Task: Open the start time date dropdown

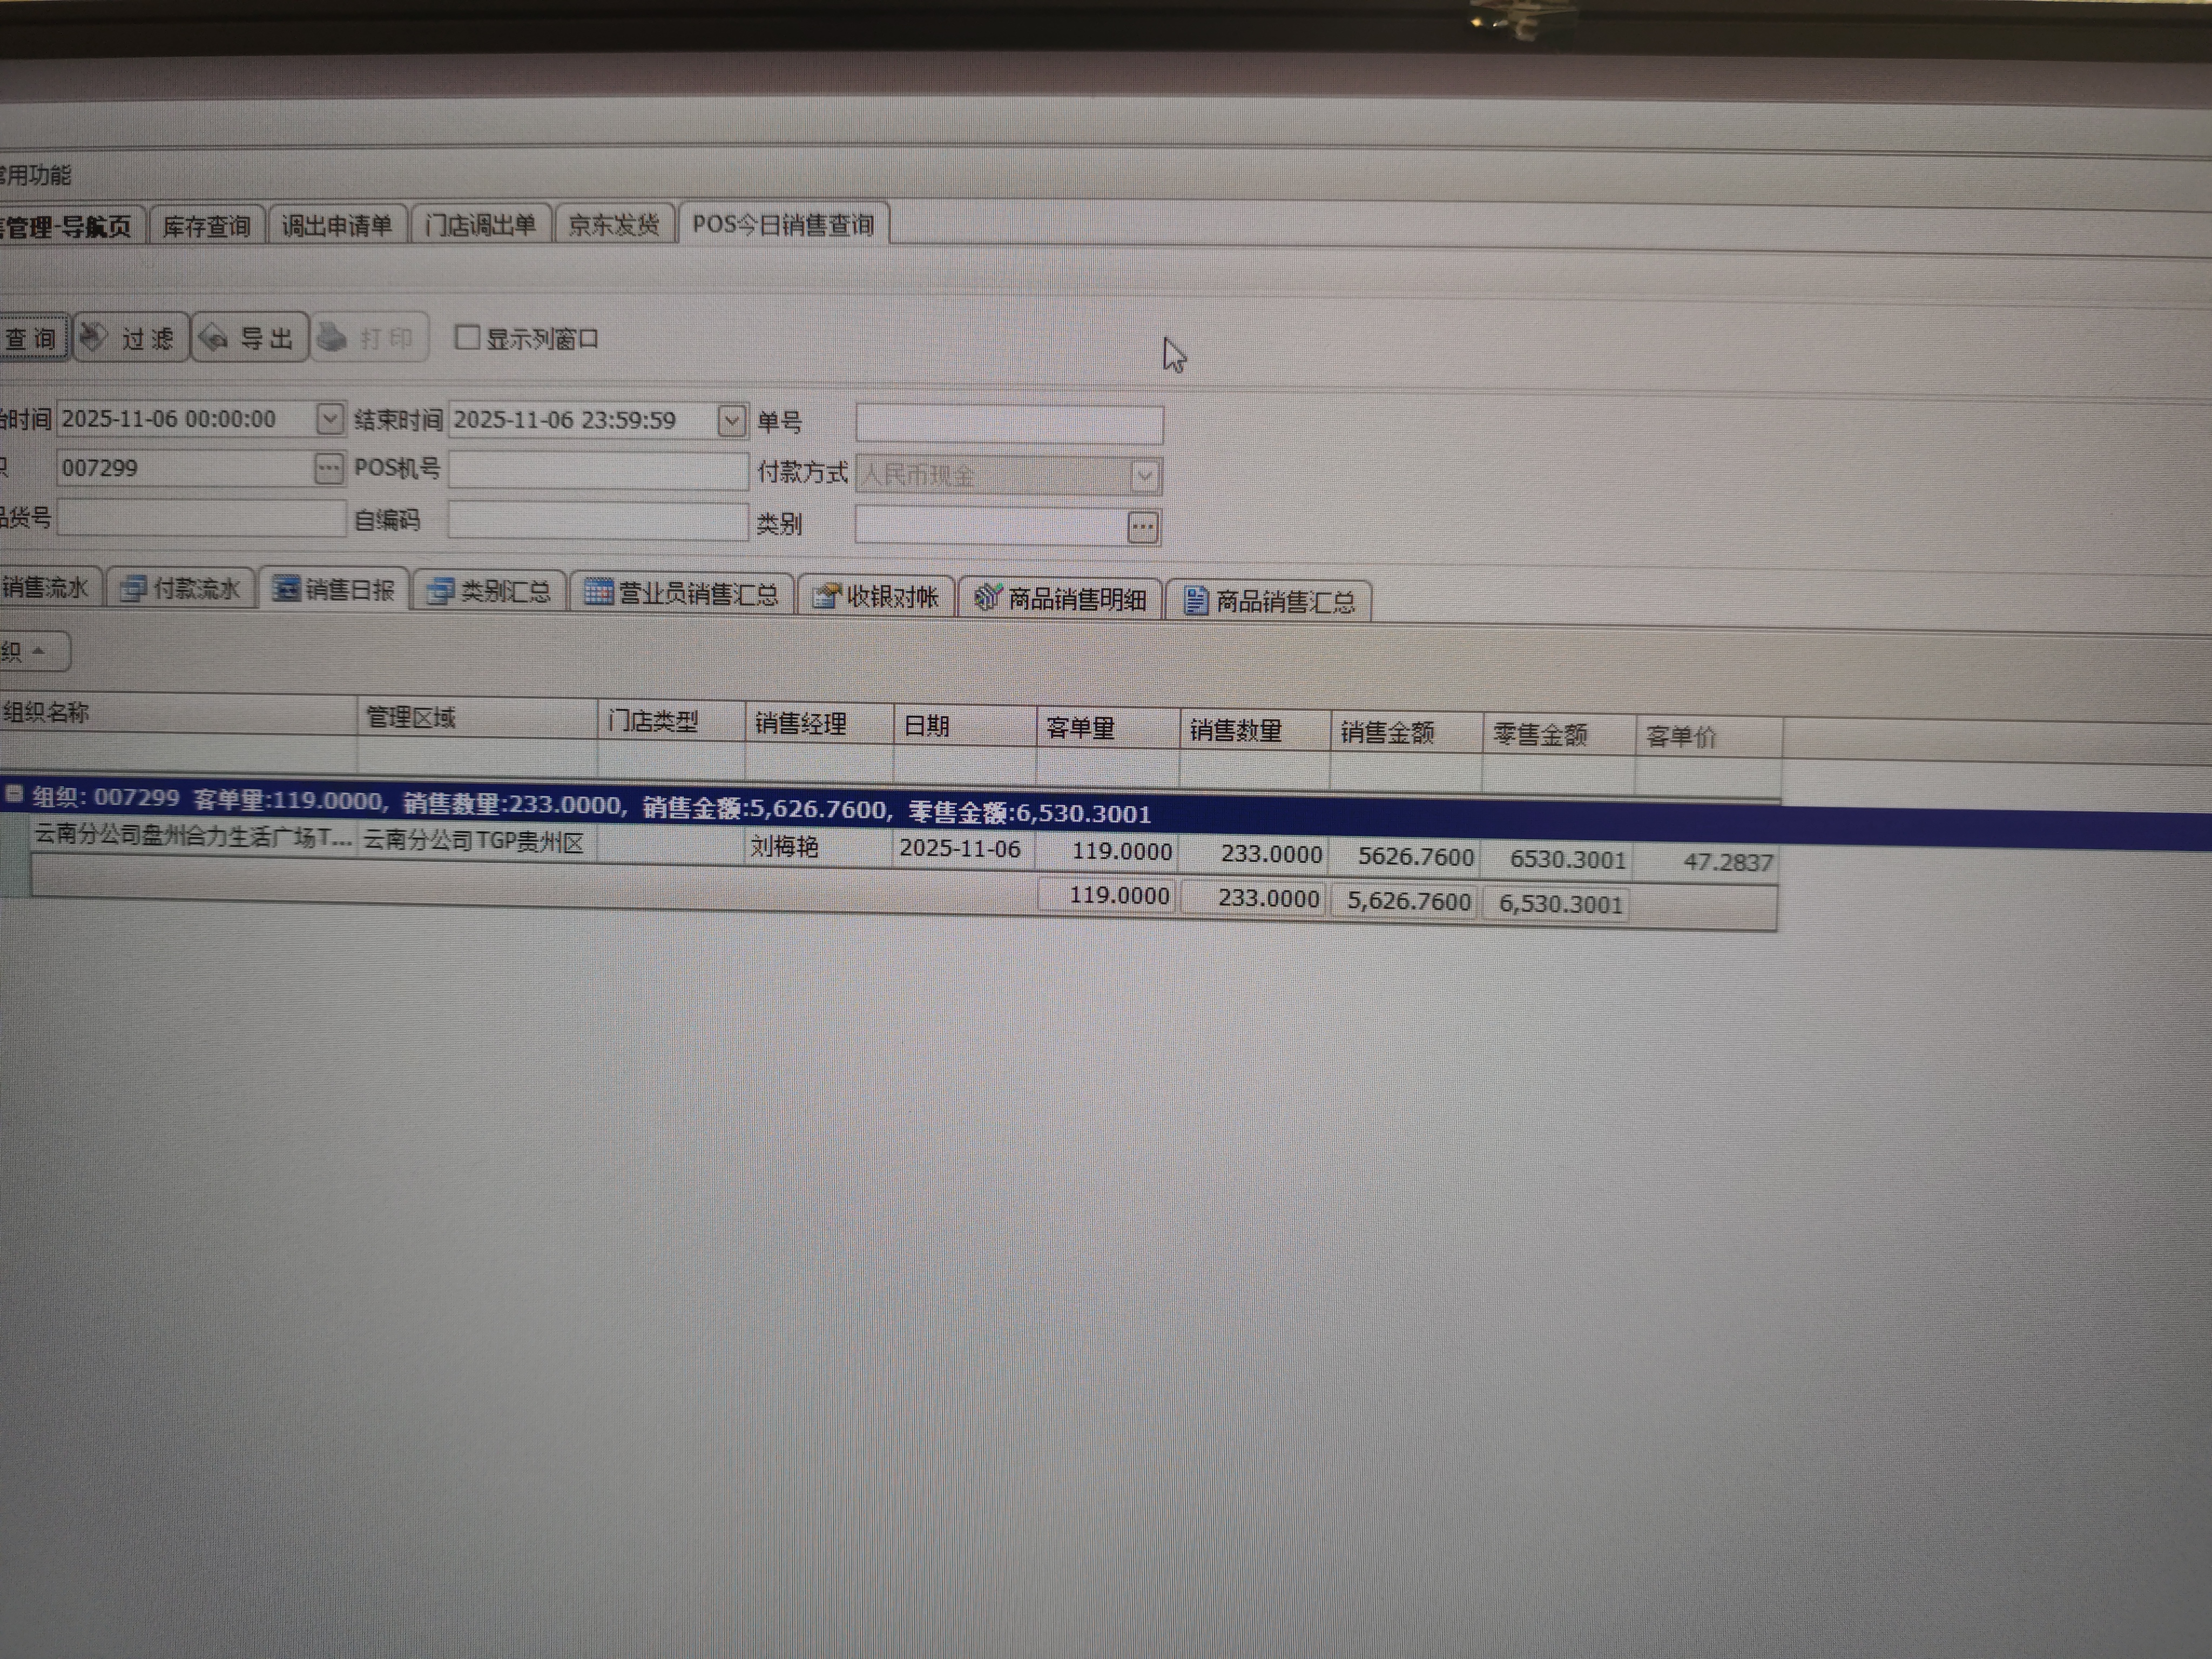Action: click(x=329, y=418)
